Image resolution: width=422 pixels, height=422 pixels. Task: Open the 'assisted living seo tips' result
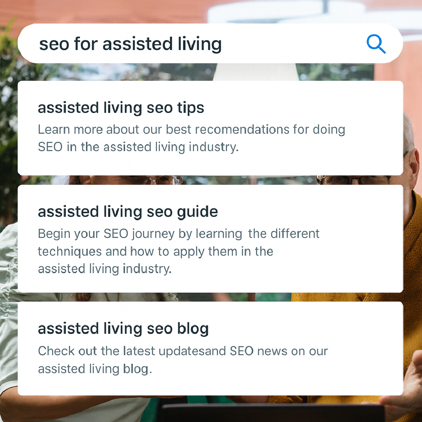pos(121,108)
